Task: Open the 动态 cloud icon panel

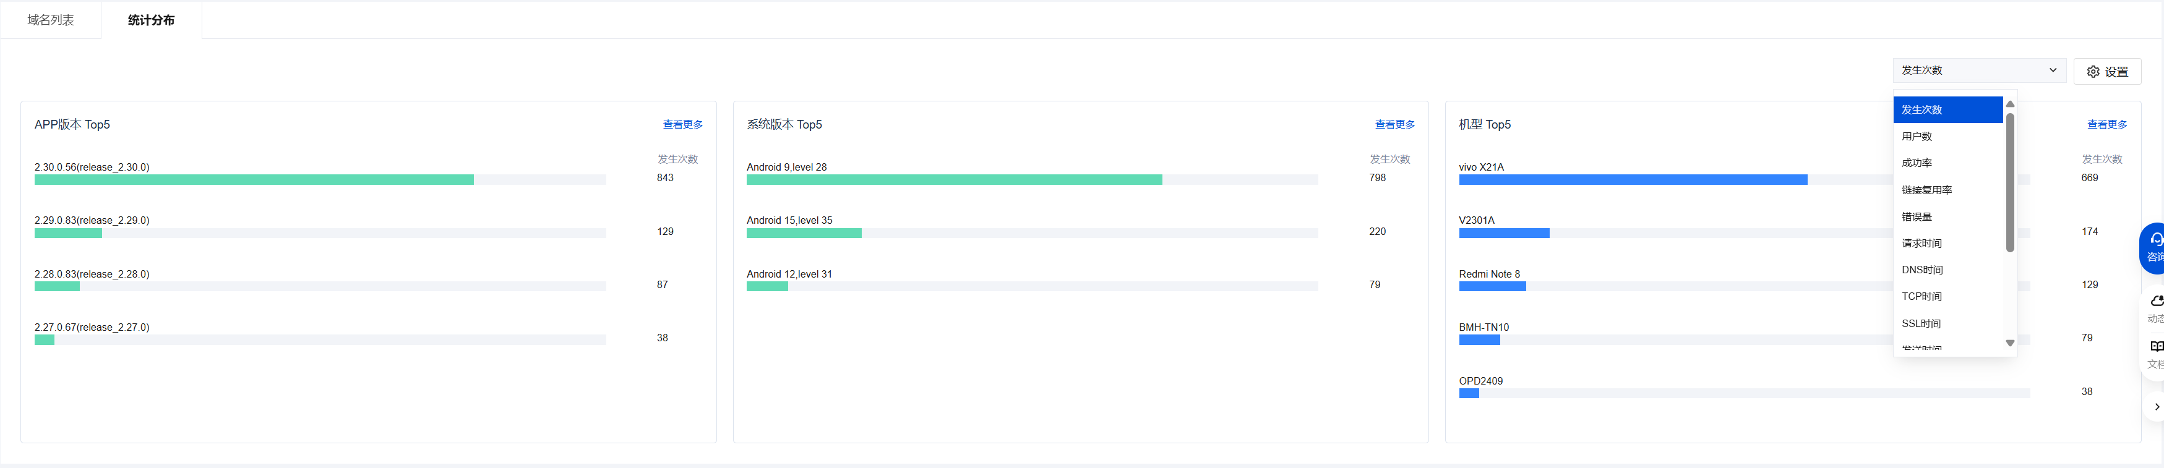Action: (x=2155, y=307)
